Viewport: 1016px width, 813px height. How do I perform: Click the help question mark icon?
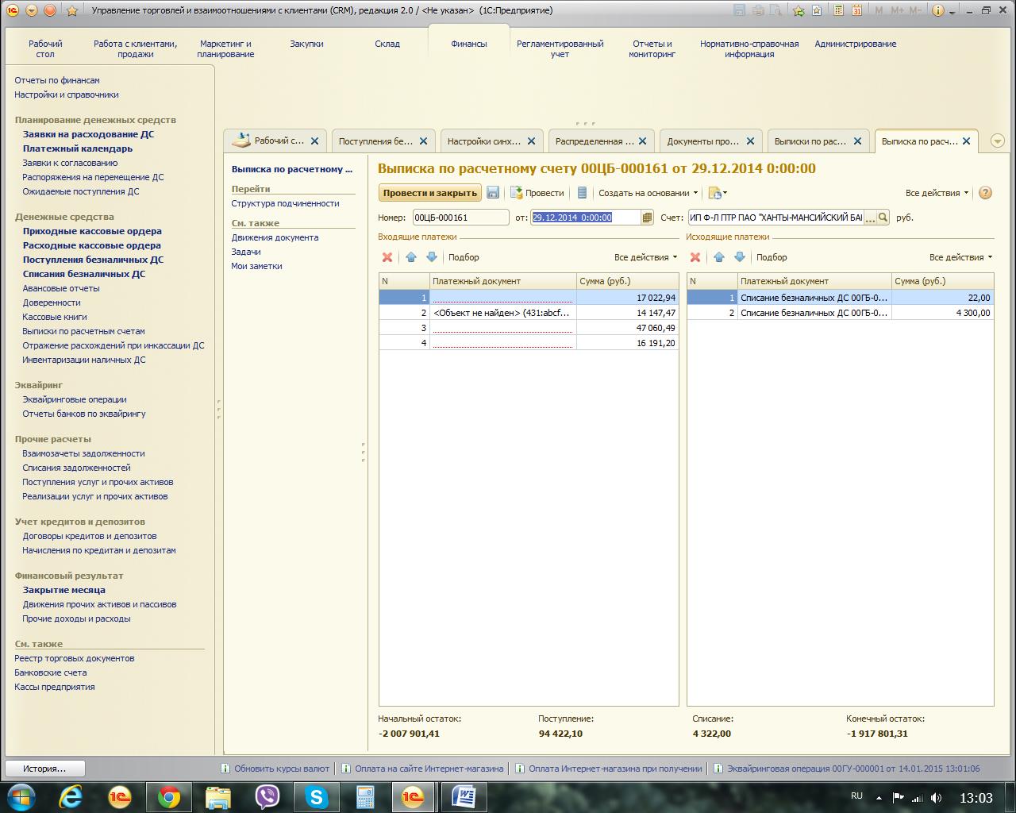tap(985, 193)
